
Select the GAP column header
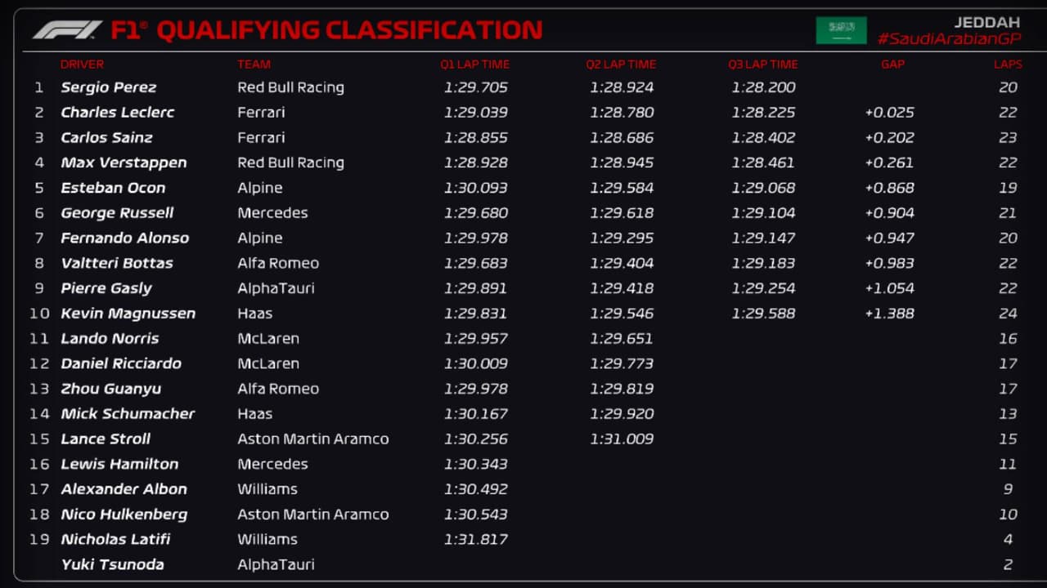tap(892, 65)
